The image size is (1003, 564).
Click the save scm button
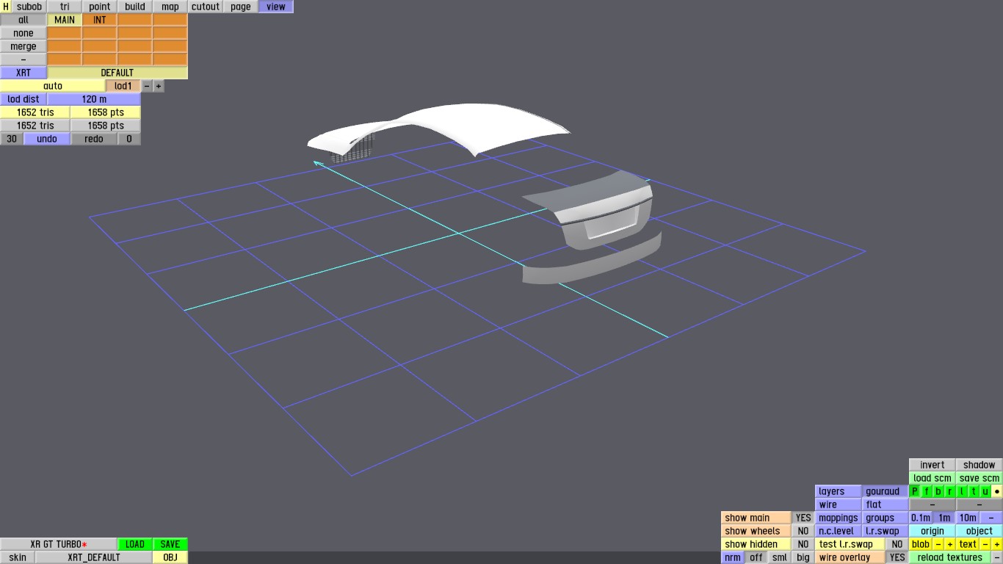point(980,478)
